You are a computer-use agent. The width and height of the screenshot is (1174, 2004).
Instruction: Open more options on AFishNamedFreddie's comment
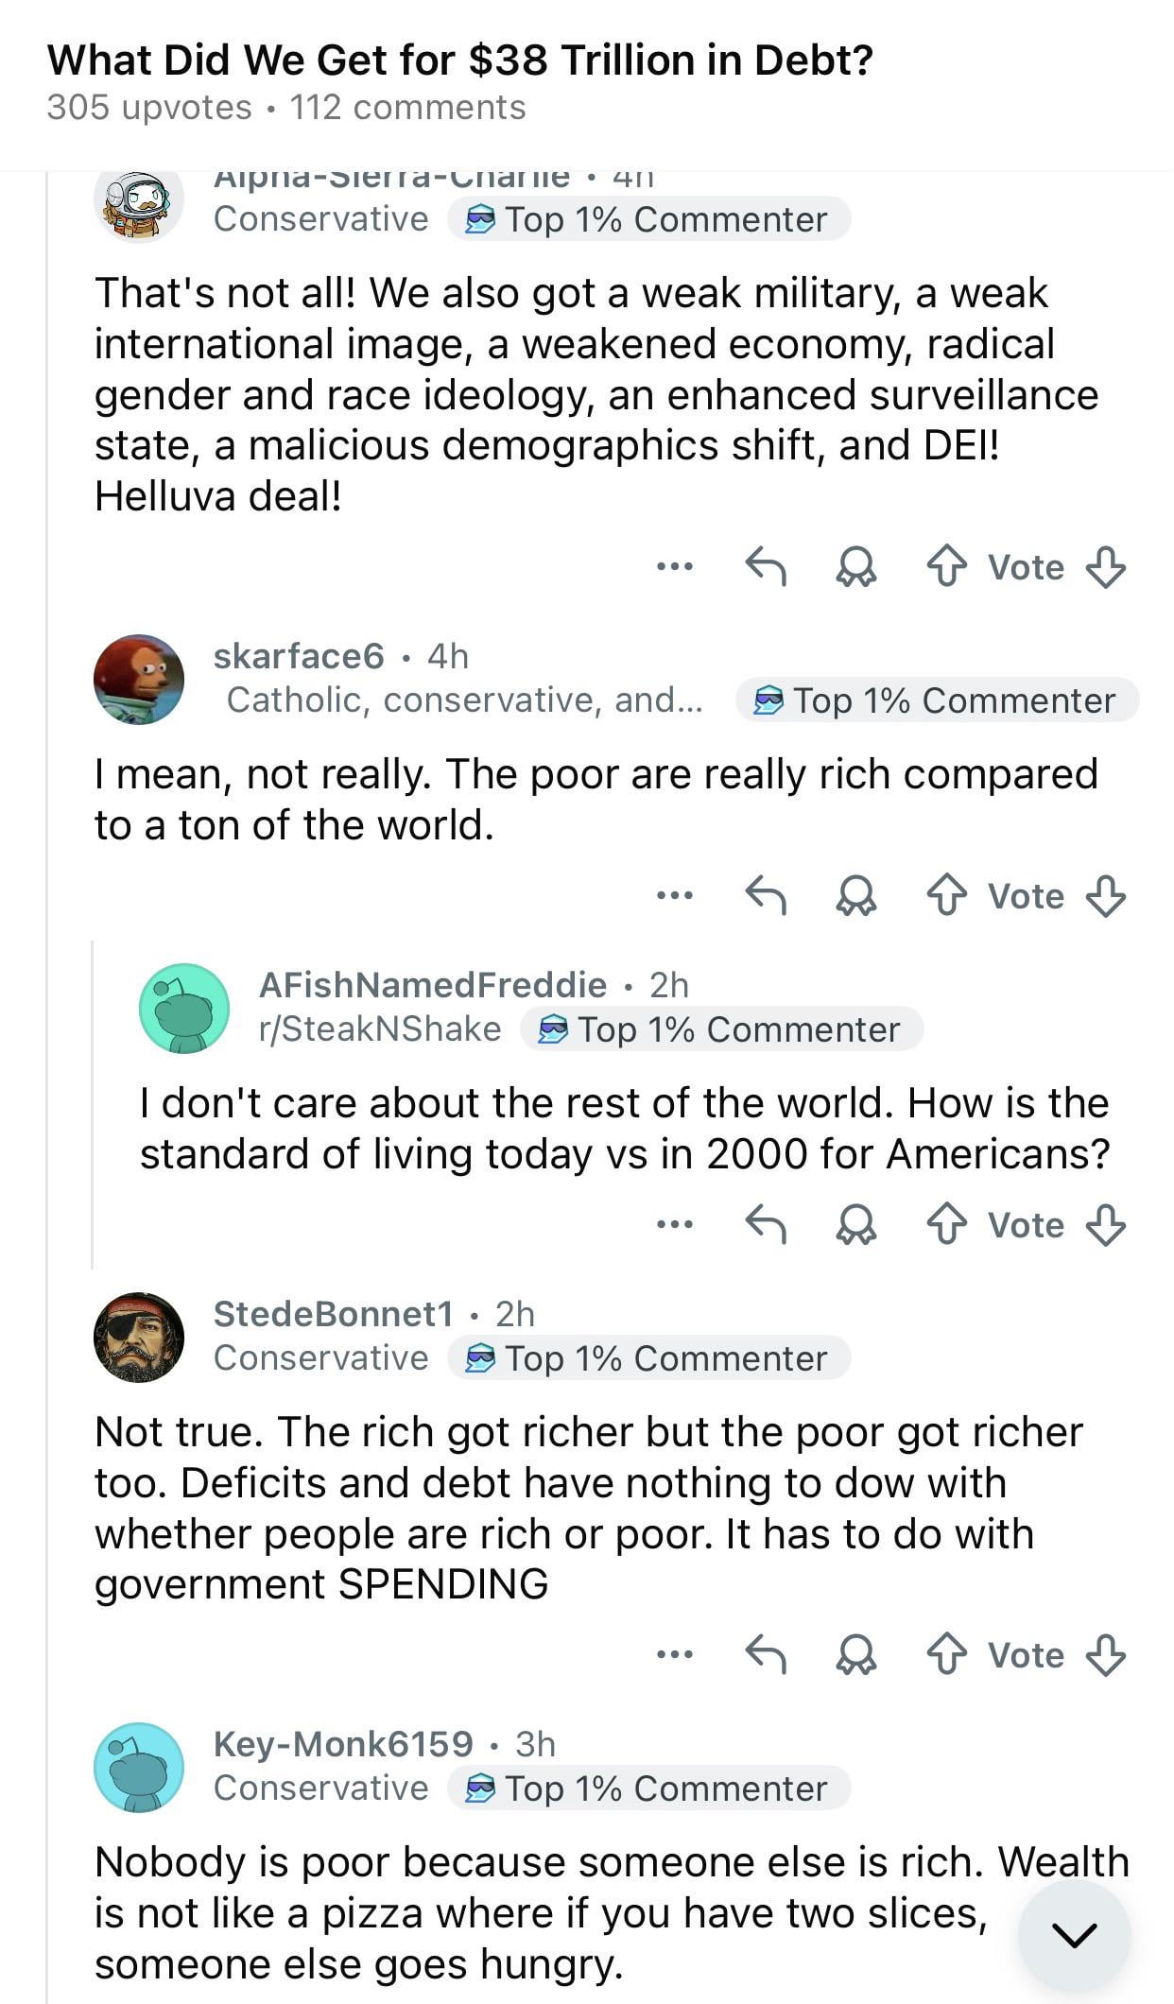[x=675, y=1224]
